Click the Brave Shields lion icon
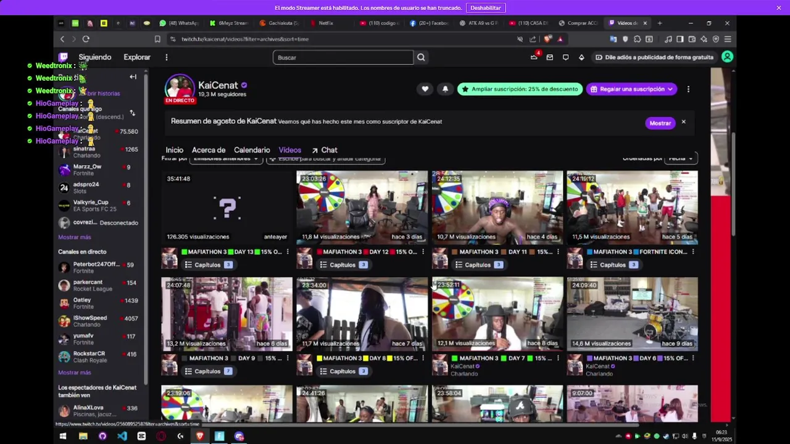Viewport: 790px width, 444px height. click(x=547, y=39)
